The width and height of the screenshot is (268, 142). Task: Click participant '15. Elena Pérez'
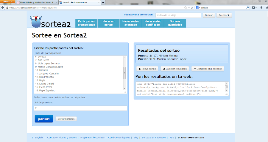pos(44,87)
